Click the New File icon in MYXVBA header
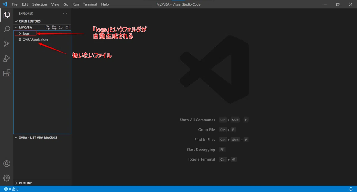This screenshot has height=192, width=357. 47,28
